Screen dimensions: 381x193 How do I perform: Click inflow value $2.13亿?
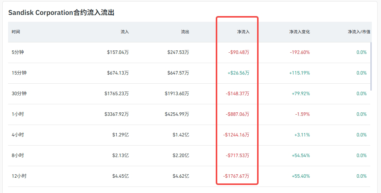pyautogui.click(x=120, y=156)
